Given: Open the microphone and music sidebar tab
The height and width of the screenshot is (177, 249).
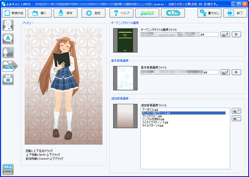Looking at the screenshot, I should coord(8,52).
